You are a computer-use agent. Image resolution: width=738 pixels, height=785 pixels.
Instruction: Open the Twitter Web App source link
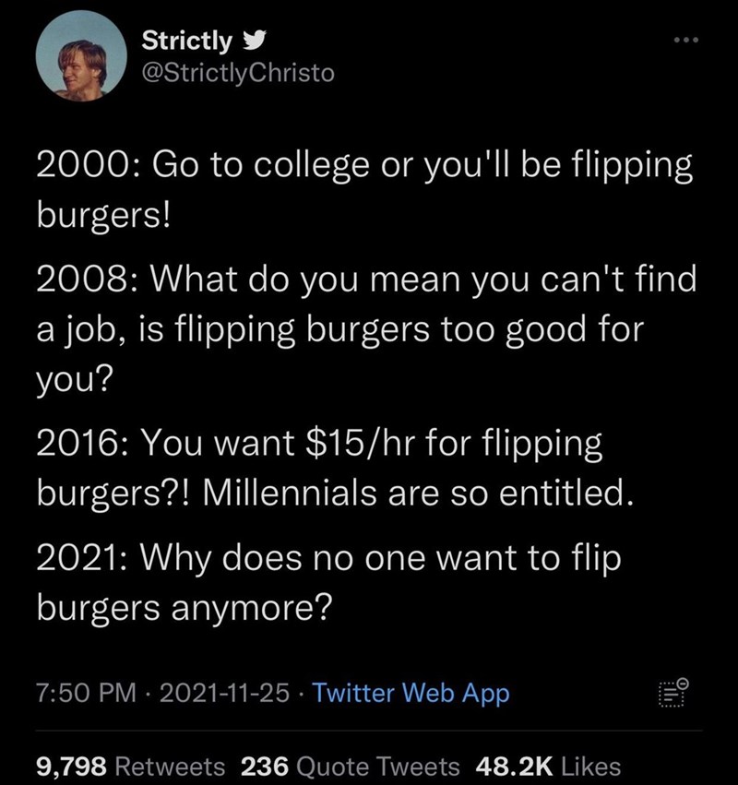click(411, 692)
